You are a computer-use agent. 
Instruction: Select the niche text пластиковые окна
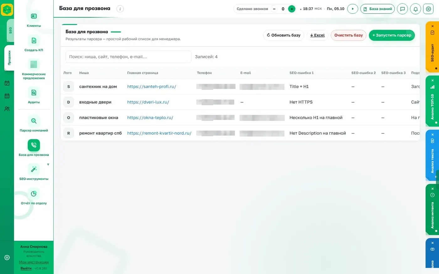click(x=98, y=118)
